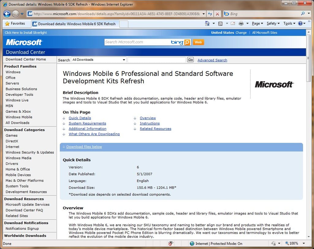Click the Print icon

point(241,23)
